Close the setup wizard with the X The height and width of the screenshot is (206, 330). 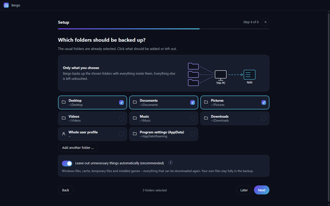point(266,22)
